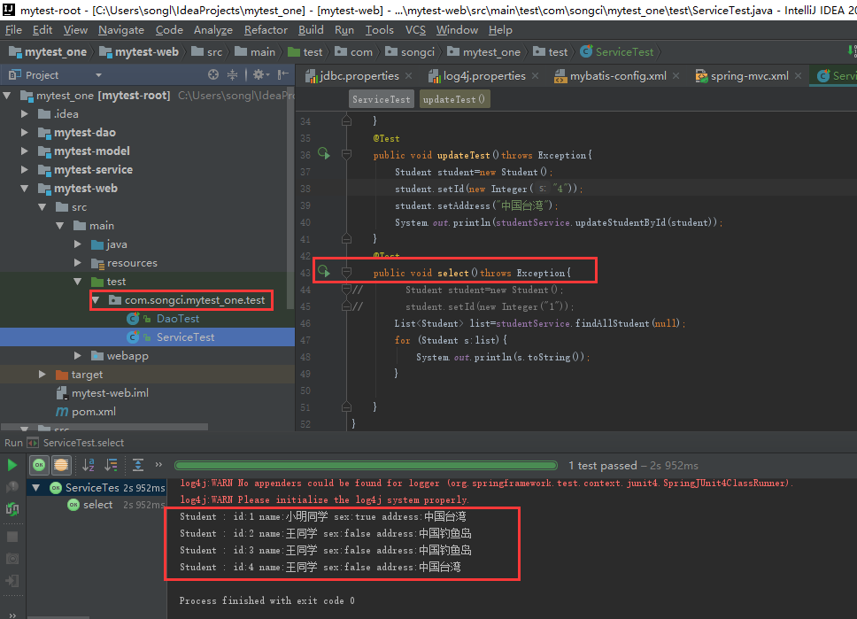Image resolution: width=857 pixels, height=619 pixels.
Task: Toggle sort by duration in test results
Action: 112,465
